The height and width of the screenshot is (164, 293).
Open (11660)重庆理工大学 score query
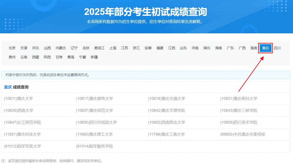94,134
